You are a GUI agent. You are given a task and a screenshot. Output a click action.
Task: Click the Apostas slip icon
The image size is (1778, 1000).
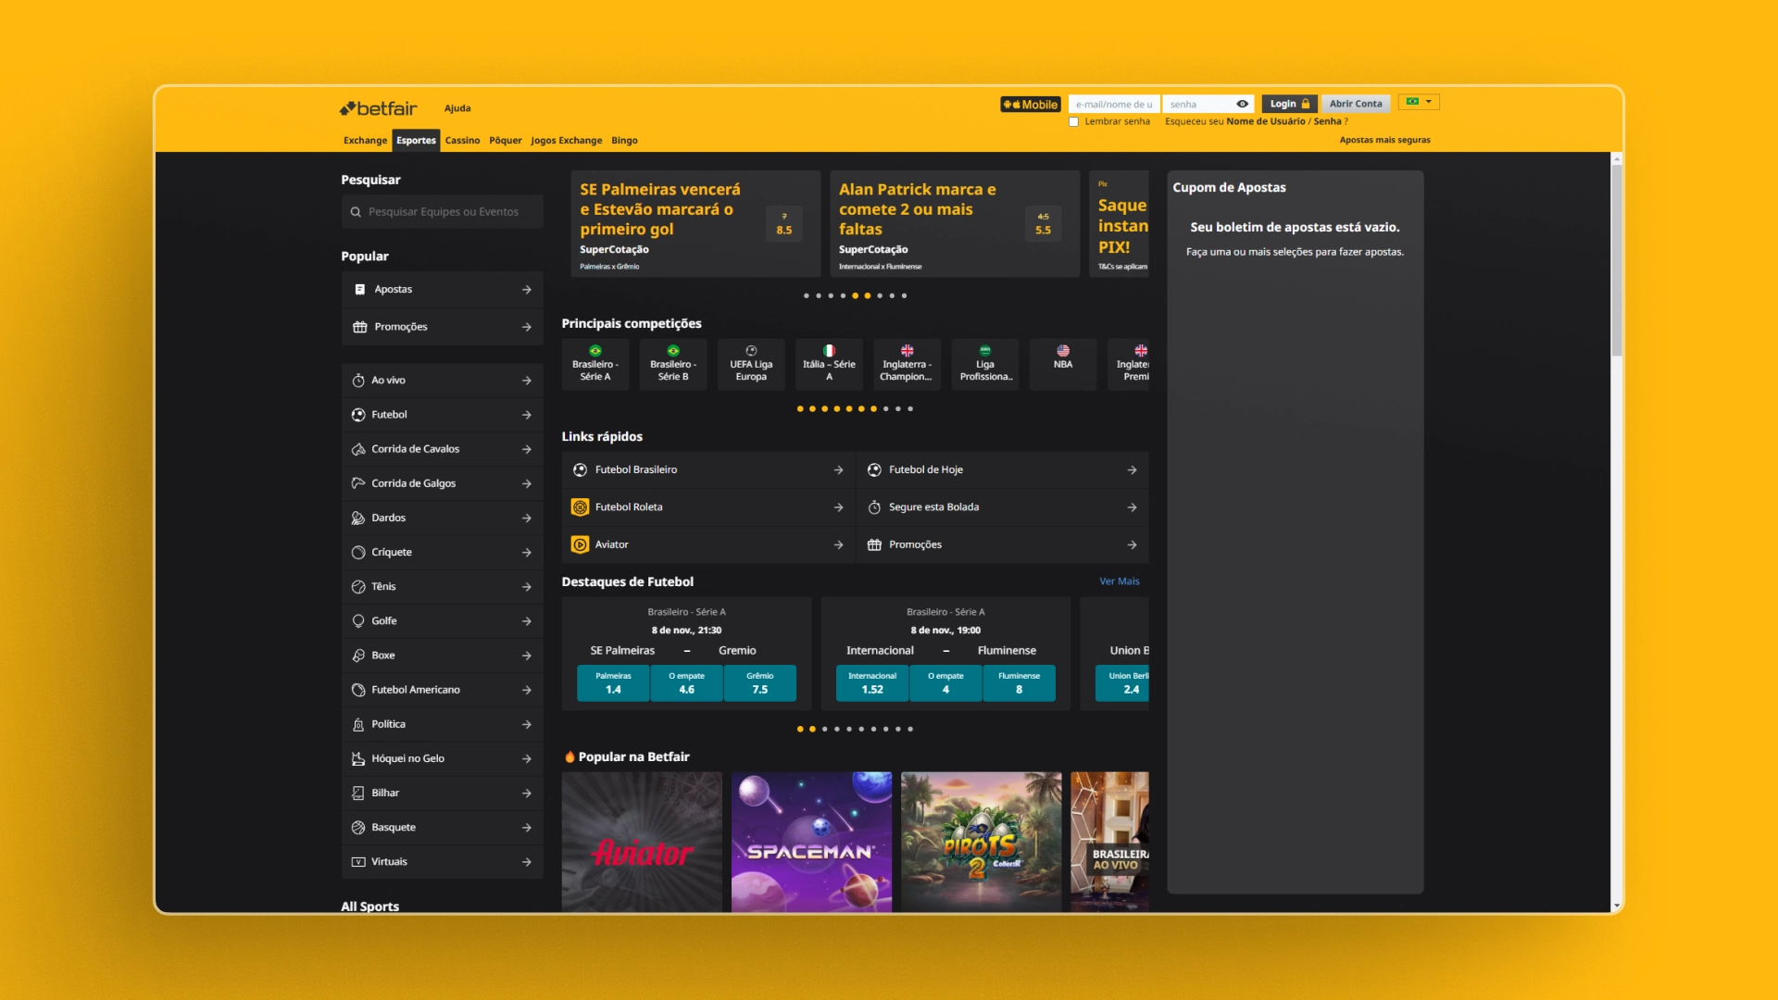tap(359, 290)
